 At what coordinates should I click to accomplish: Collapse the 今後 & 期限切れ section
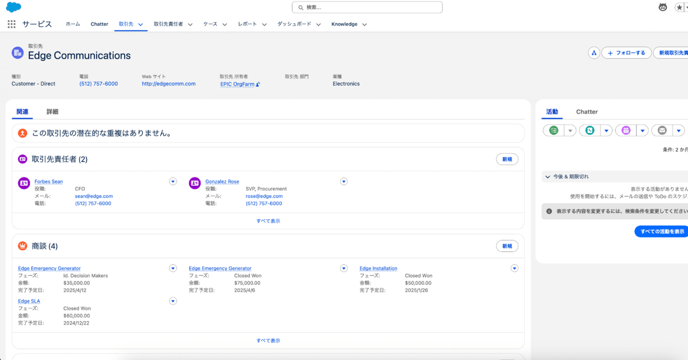pyautogui.click(x=549, y=176)
